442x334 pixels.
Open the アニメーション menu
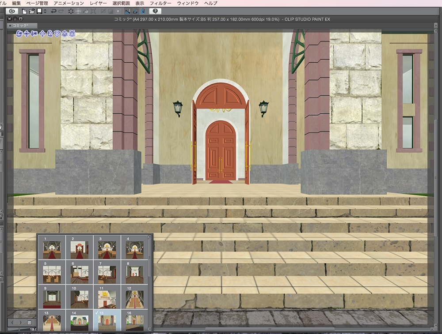point(69,3)
